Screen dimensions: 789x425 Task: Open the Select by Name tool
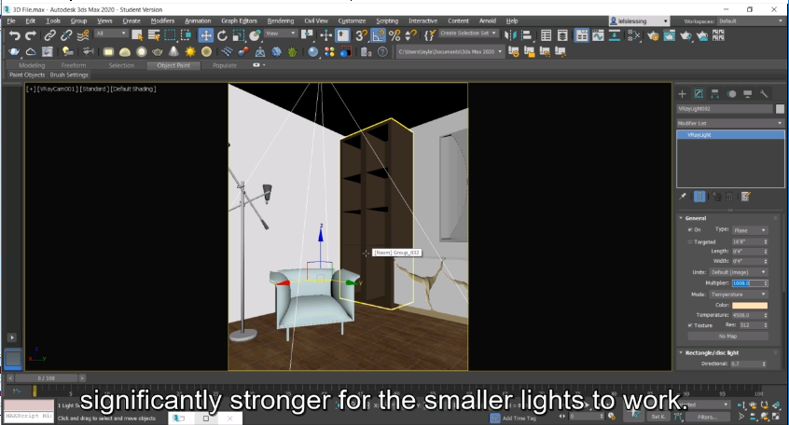click(x=154, y=35)
